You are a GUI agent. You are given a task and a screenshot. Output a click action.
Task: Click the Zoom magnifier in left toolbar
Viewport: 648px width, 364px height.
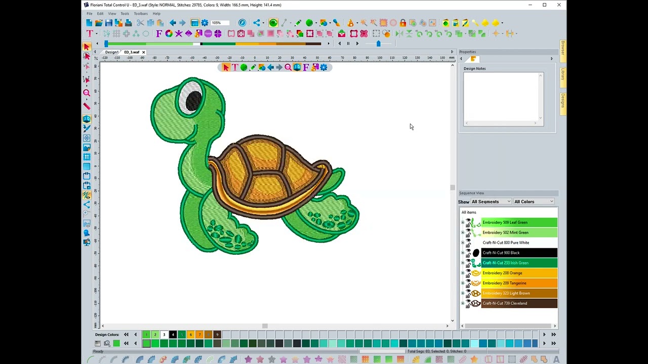pyautogui.click(x=87, y=93)
